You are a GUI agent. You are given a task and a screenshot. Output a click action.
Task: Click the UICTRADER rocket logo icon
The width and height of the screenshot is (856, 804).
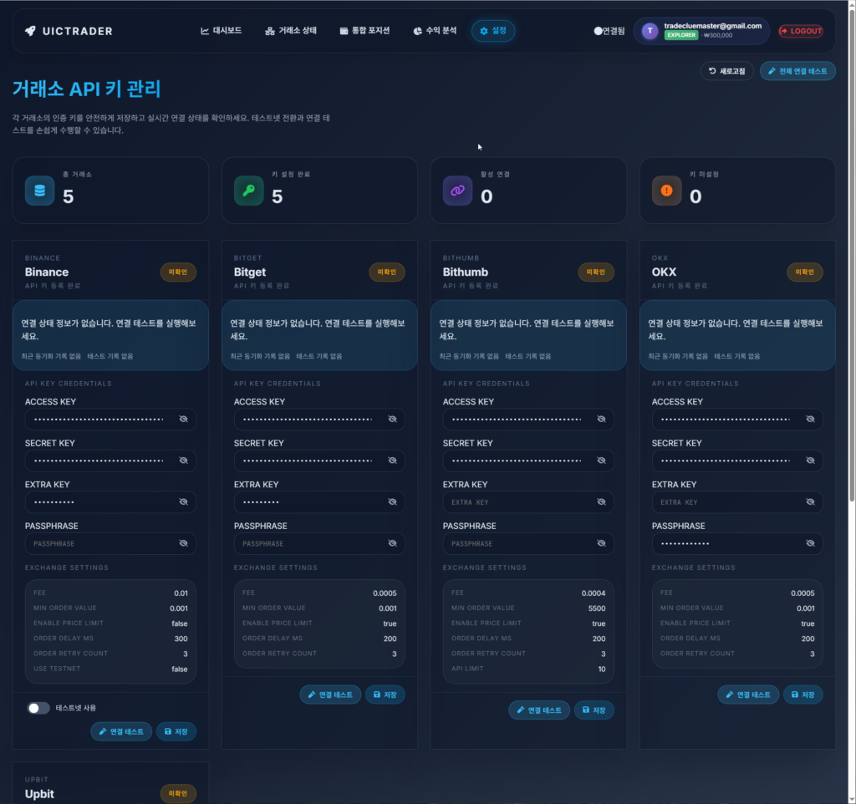tap(30, 31)
